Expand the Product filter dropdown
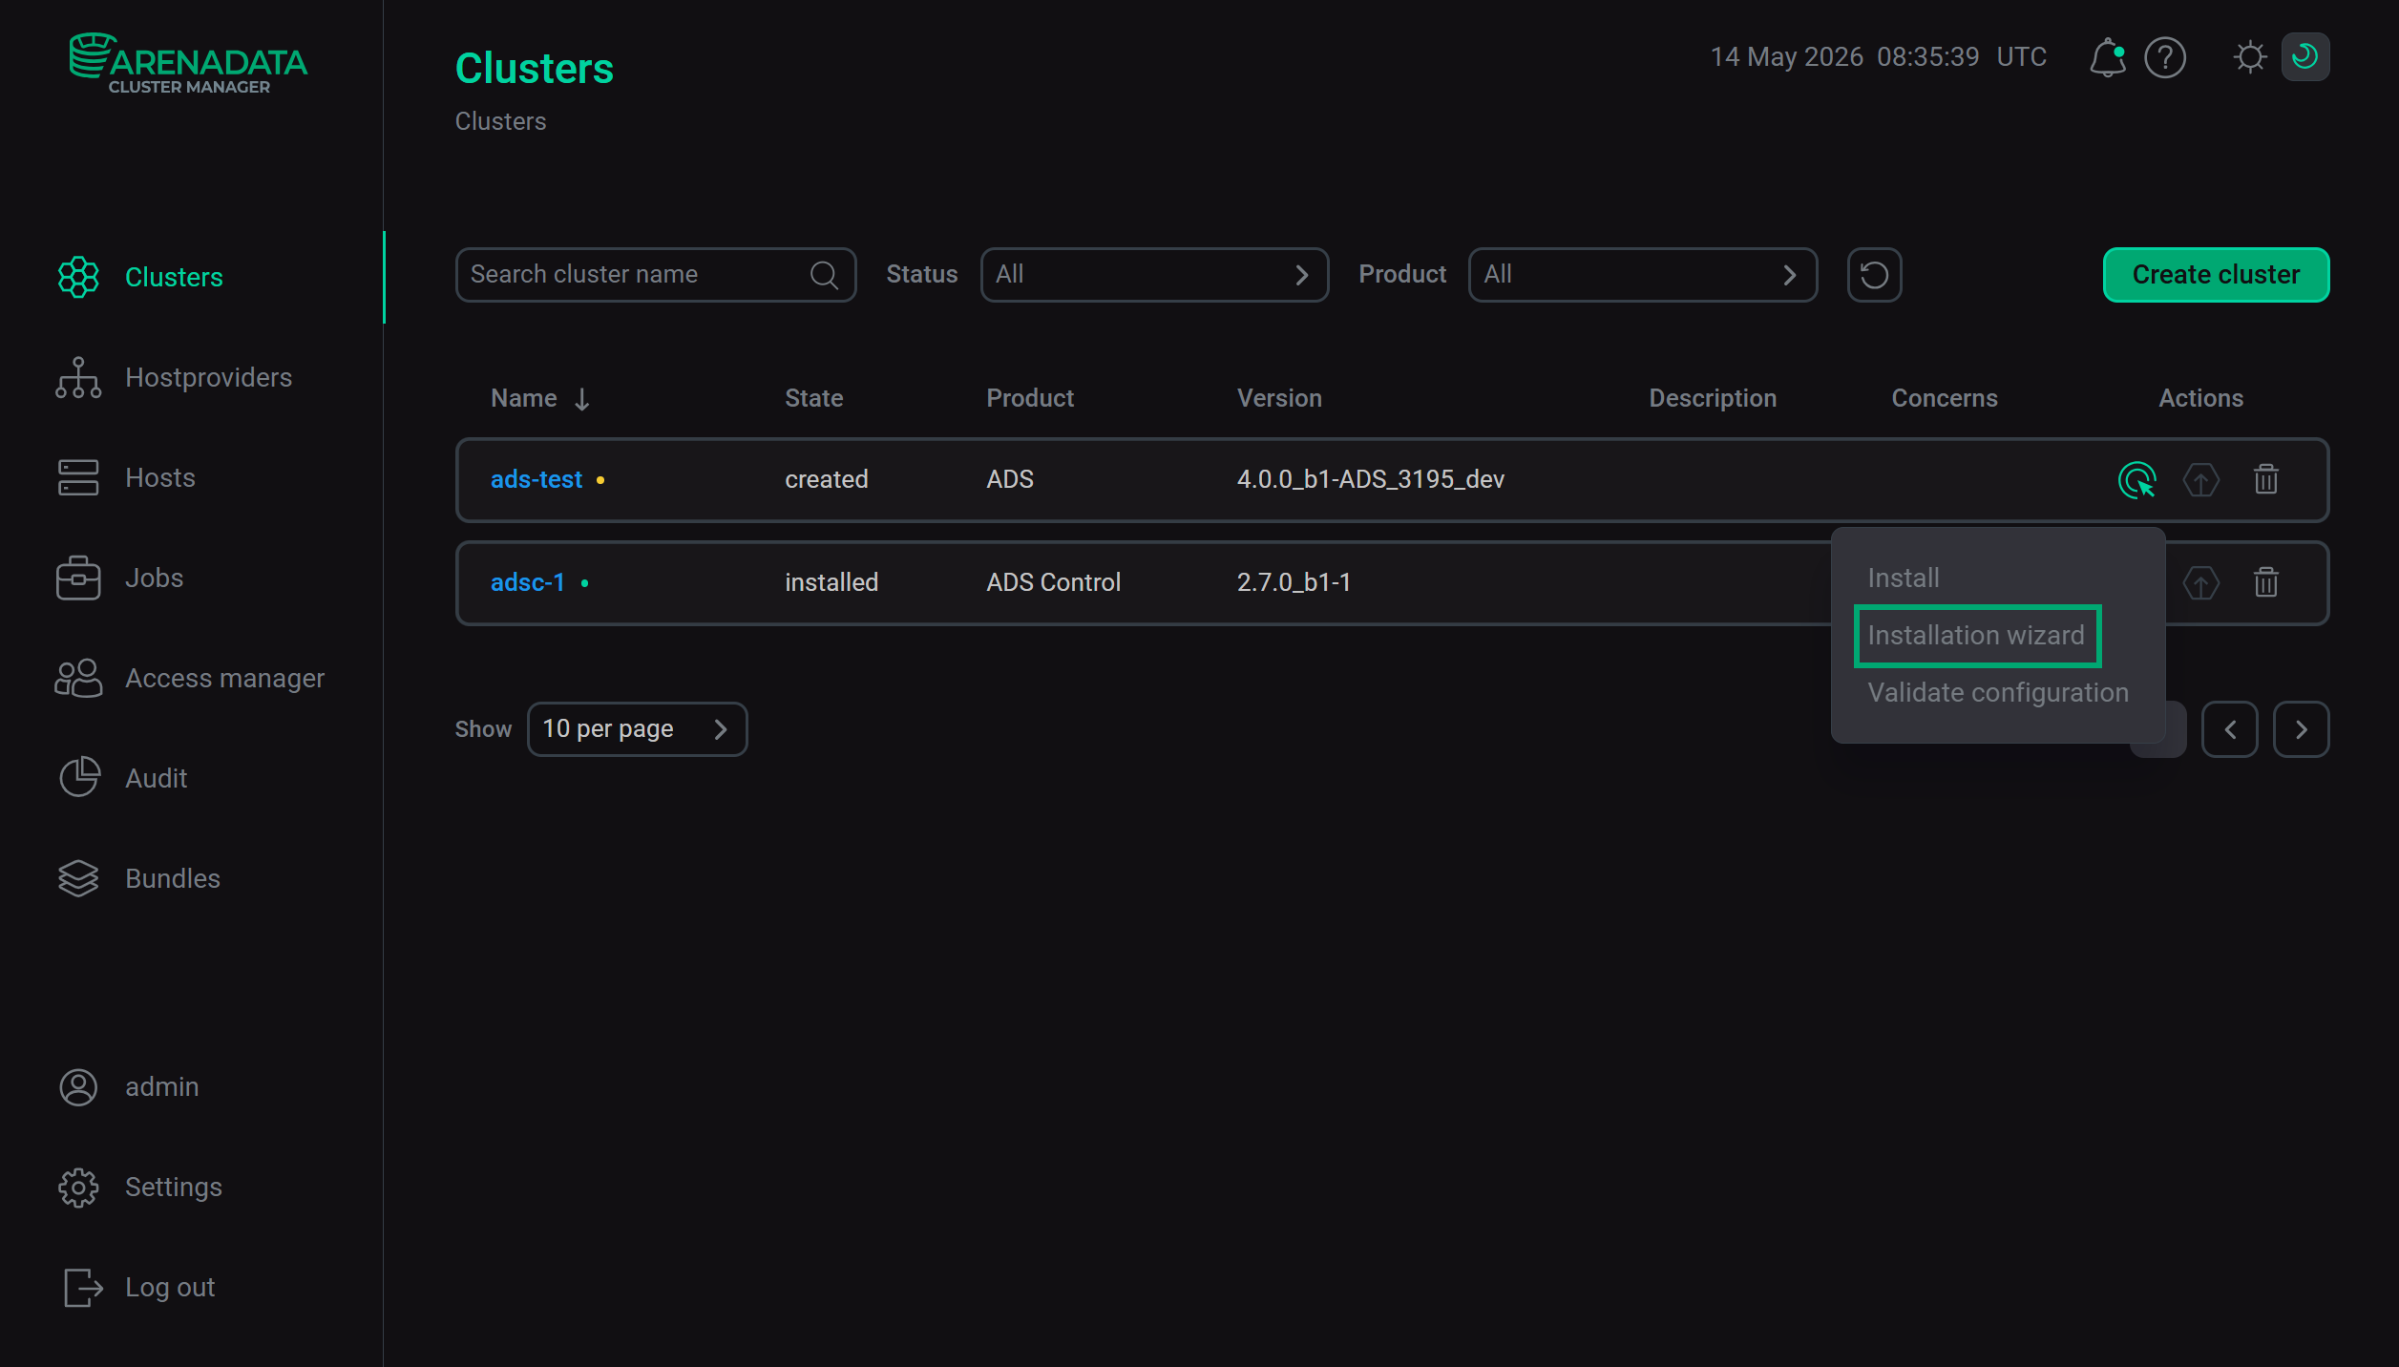Screen dimensions: 2399x1367 1642,275
